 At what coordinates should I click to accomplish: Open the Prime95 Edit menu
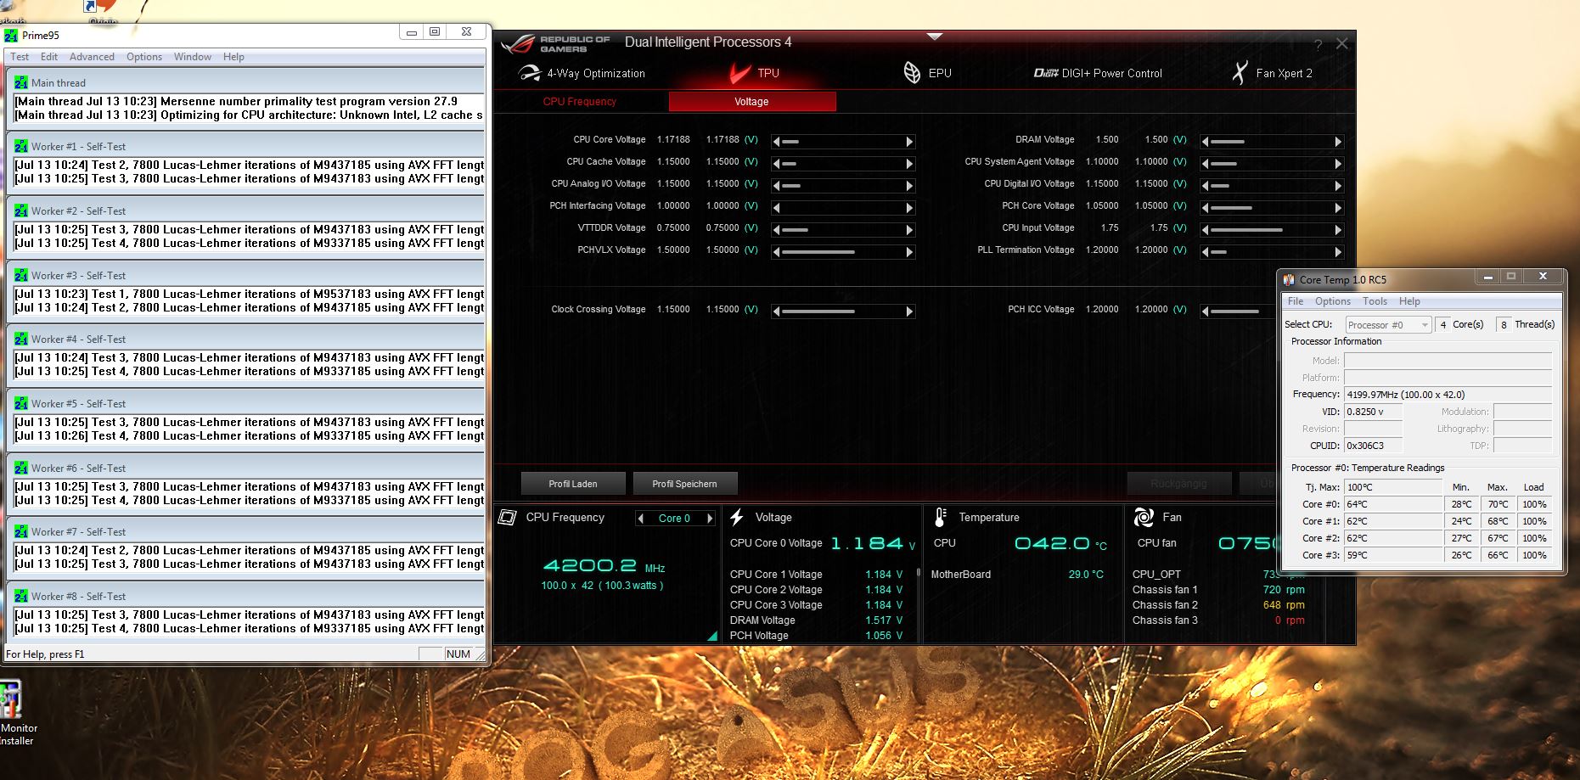pyautogui.click(x=49, y=57)
